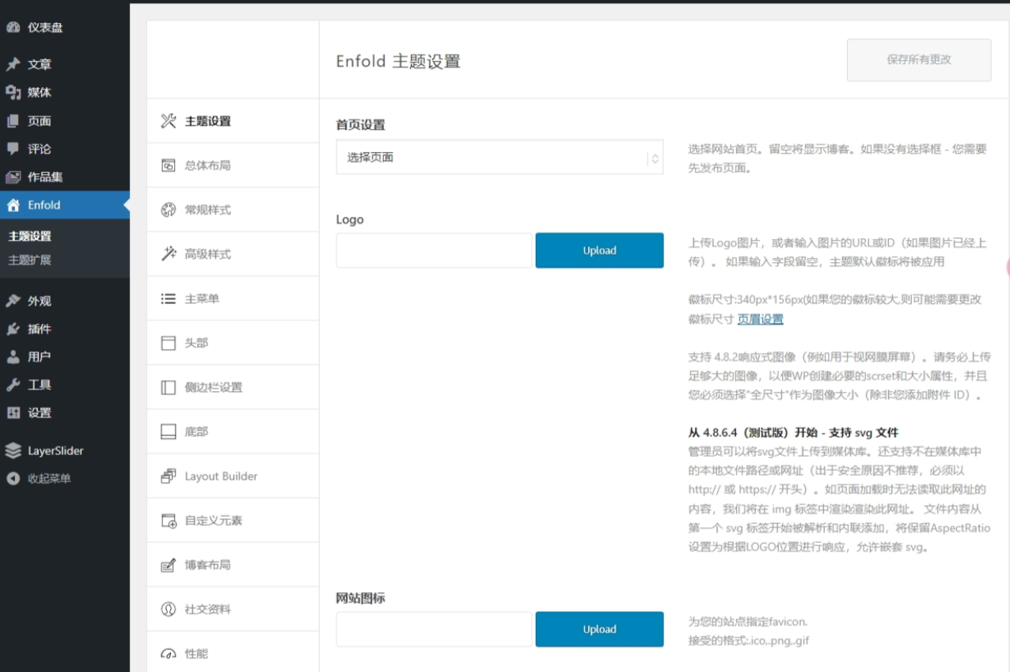Click 收起菜单 to collapse the menu
Viewport: 1010px width, 672px height.
(x=49, y=478)
